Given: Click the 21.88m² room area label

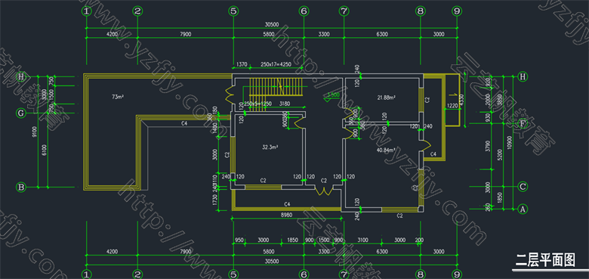Looking at the screenshot, I should coord(386,98).
